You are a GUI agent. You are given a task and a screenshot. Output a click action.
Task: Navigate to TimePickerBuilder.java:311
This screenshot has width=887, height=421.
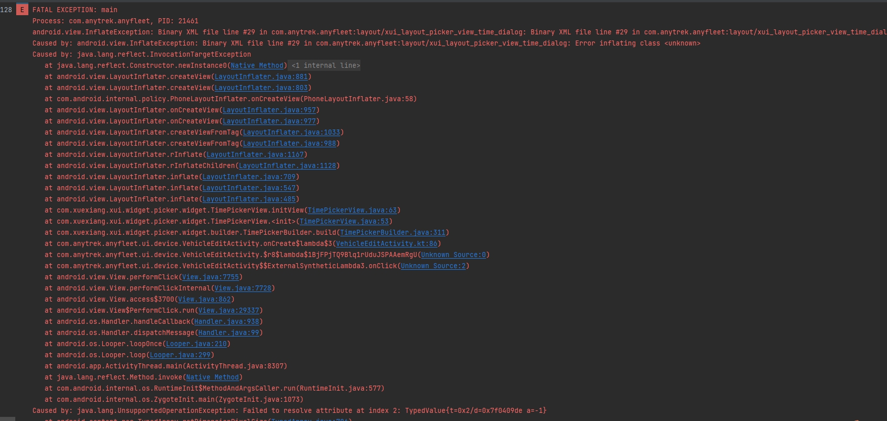click(393, 232)
